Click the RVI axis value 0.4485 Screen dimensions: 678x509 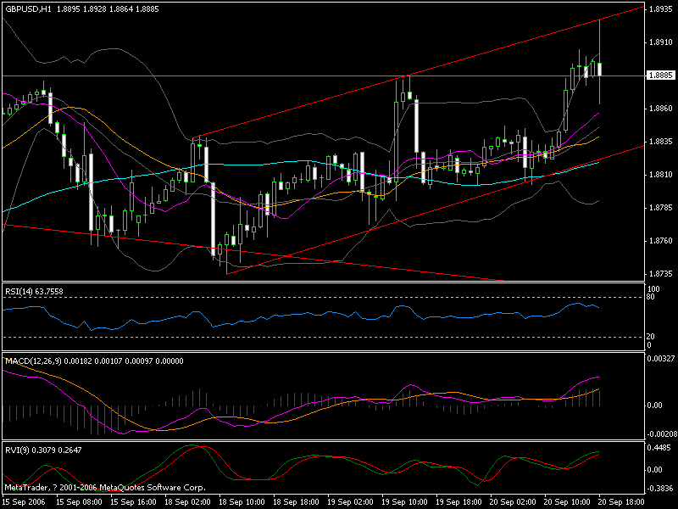click(660, 448)
